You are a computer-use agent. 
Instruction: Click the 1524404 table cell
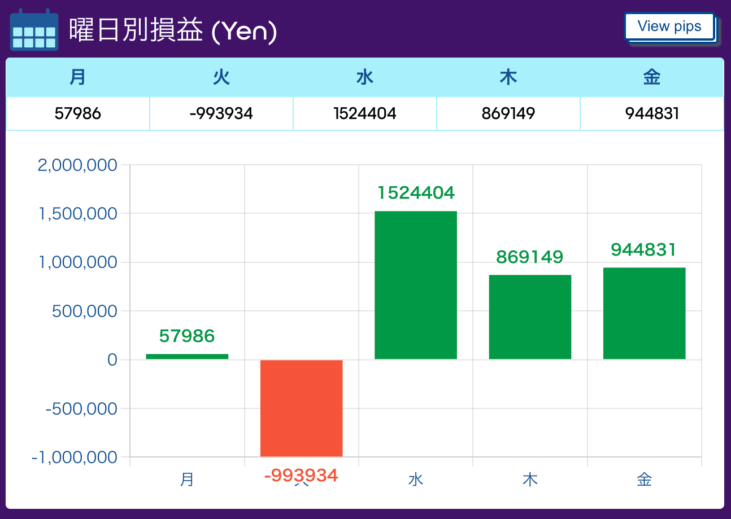(365, 113)
